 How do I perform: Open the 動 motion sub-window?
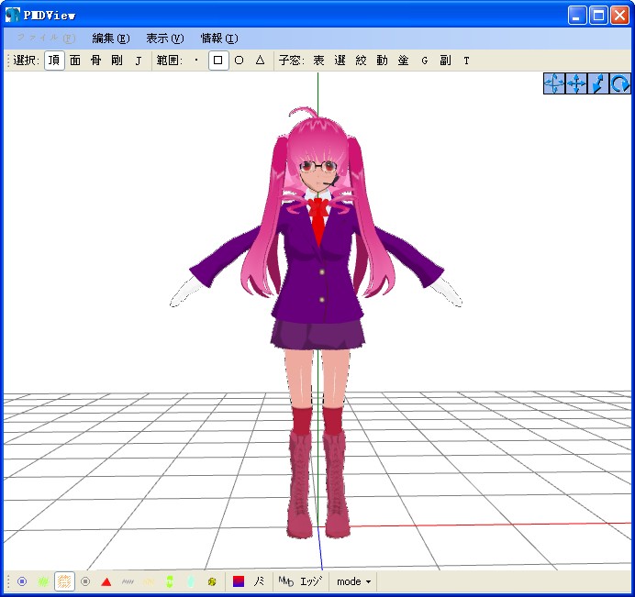point(382,61)
